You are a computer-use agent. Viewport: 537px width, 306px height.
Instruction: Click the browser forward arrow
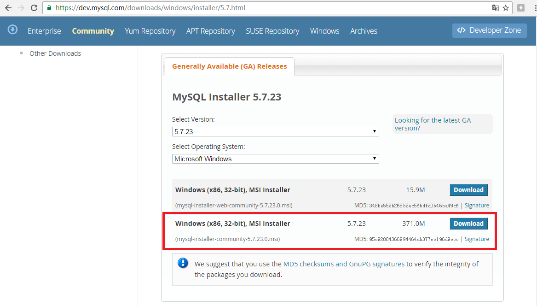pos(21,7)
